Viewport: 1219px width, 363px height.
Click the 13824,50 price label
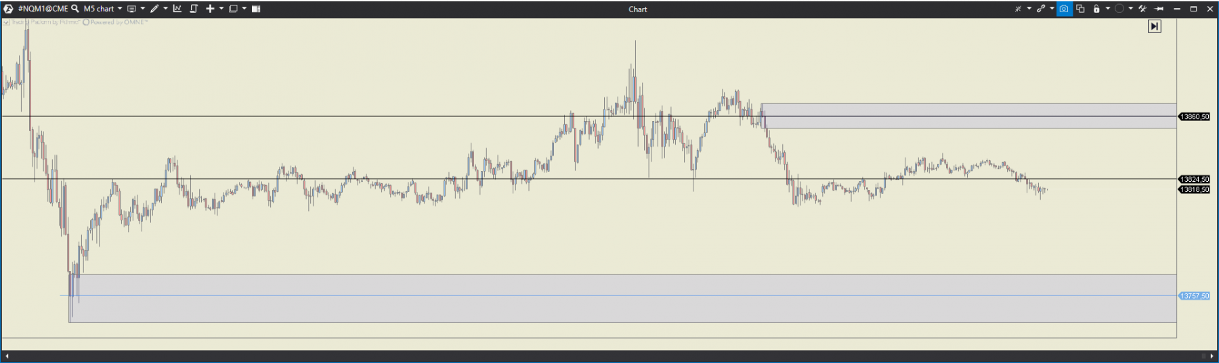pyautogui.click(x=1195, y=179)
